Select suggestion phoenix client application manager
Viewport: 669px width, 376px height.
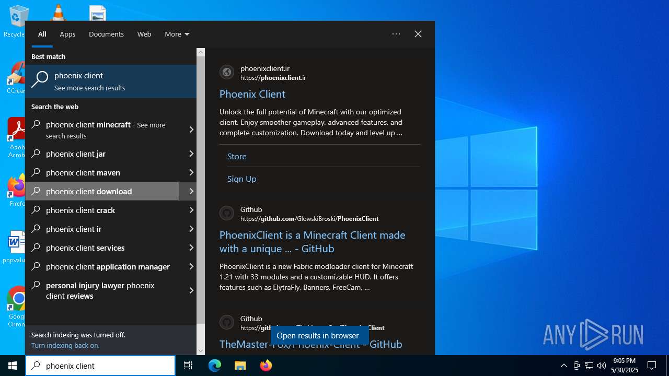102,266
